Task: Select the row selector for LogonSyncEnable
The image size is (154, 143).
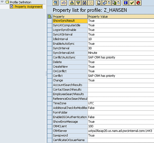Action: coord(50,30)
